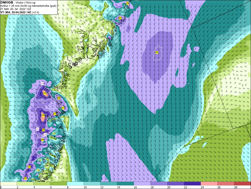Click the dark teal 14–16 legend swatch

coord(125,183)
